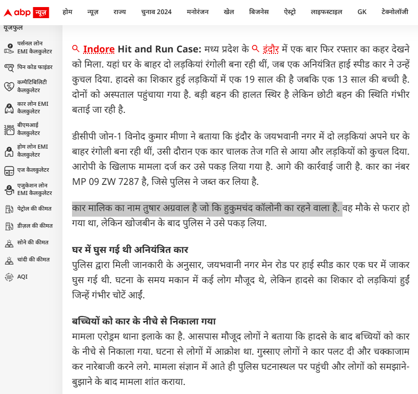This screenshot has height=394, width=418.
Task: Click the search icon before Indore
Action: (76, 48)
